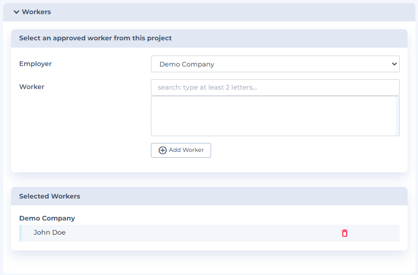Click the Workers section title text
Viewport: 418px width, 275px height.
[x=36, y=12]
